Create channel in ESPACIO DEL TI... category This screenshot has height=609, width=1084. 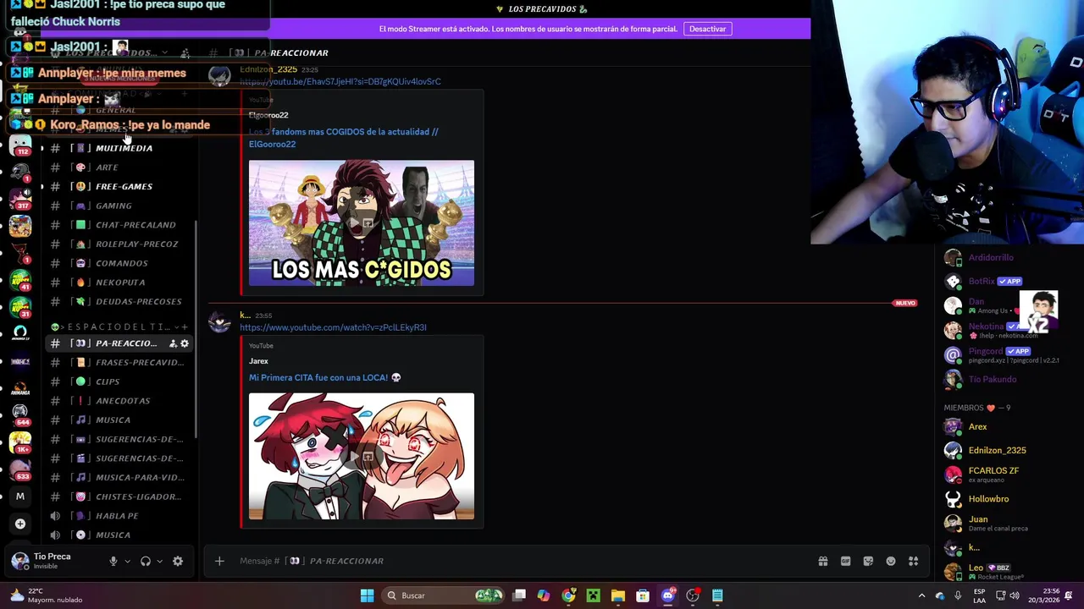(185, 326)
